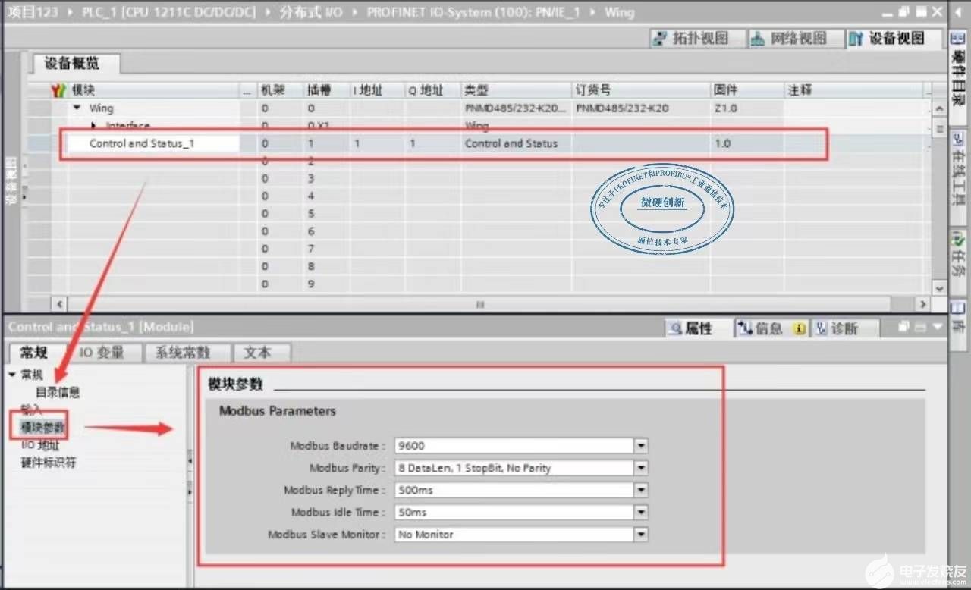Click the 设备数据 vertical tab on left edge
Image resolution: width=971 pixels, height=590 pixels.
point(11,181)
